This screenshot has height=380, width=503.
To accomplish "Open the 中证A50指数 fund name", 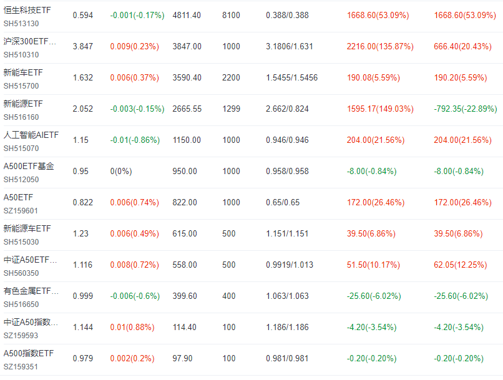I will [31, 322].
